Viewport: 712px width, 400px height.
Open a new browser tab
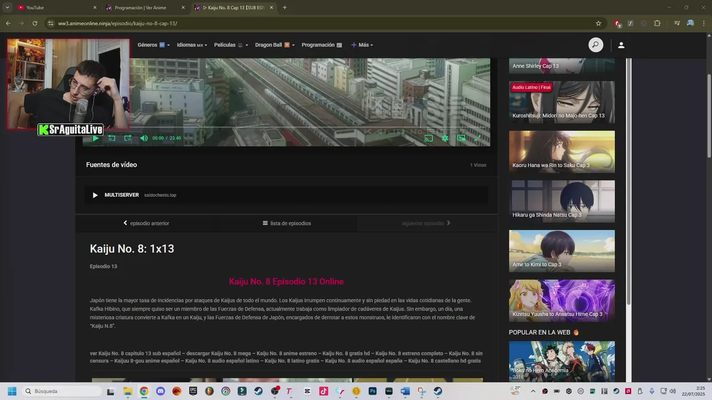[285, 8]
